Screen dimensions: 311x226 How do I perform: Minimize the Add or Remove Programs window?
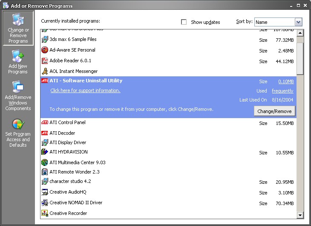[x=291, y=6]
